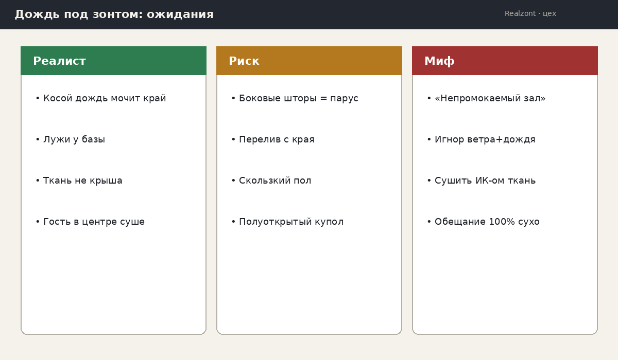
Task: Select the green «Реалист» column header
Action: 113,61
